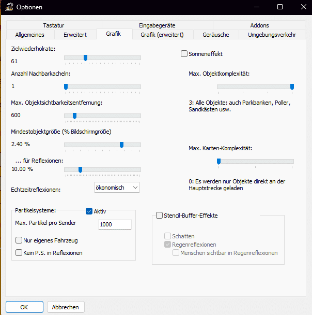The image size is (312, 315).
Task: Switch to the Geräusche tab
Action: coord(216,35)
